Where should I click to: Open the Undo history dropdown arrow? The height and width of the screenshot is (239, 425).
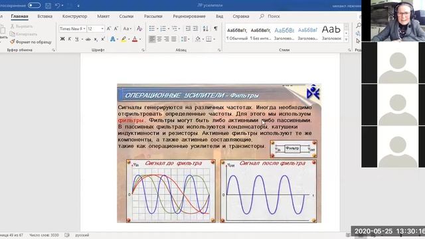[x=62, y=5]
